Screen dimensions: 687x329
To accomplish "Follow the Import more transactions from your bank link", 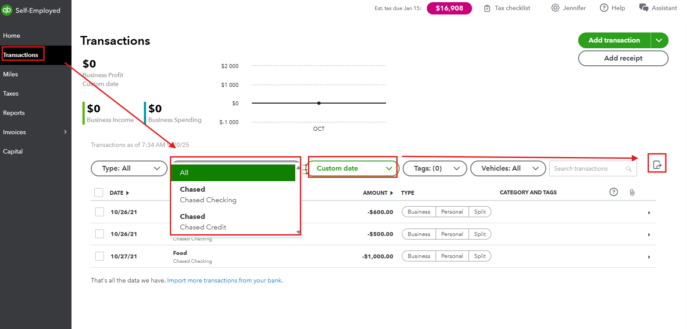I will [225, 280].
